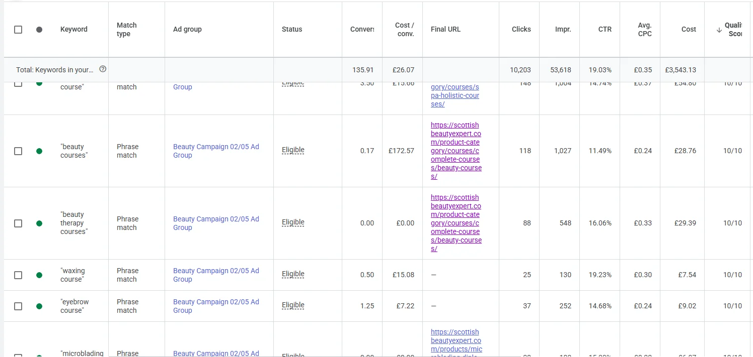The width and height of the screenshot is (753, 357).
Task: Check the box for "beauty therapy courses" row
Action: coord(18,223)
